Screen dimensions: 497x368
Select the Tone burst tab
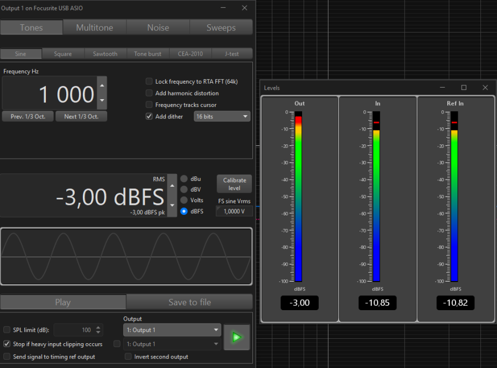tap(147, 54)
